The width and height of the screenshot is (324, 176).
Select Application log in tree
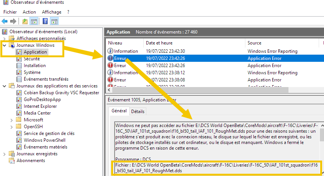coord(35,52)
